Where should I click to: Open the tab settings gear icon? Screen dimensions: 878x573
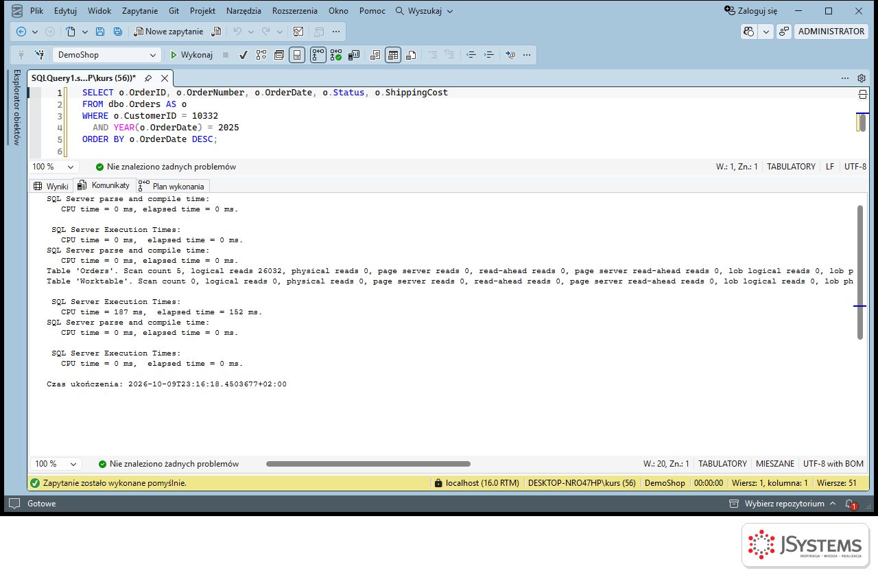click(x=862, y=78)
